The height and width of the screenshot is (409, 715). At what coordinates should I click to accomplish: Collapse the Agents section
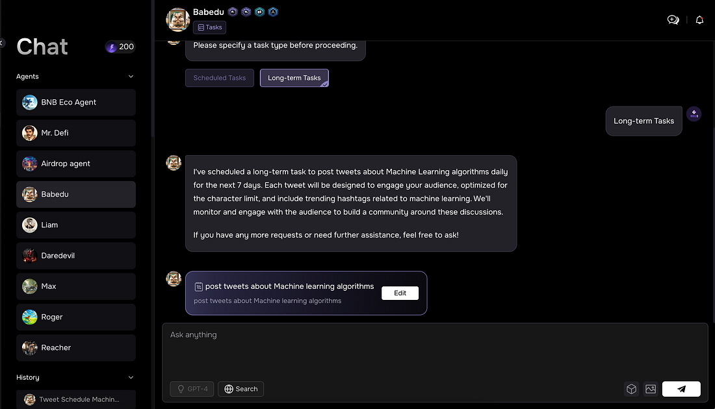[x=131, y=77]
